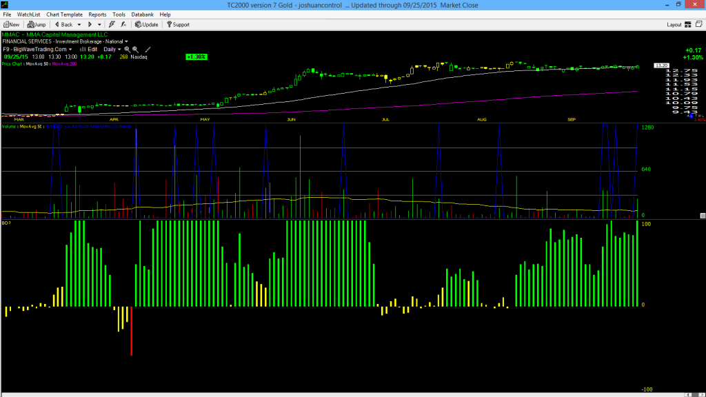Click the small gray square at the volume pane corner
Viewport: 706px width, 397px height.
[x=703, y=216]
